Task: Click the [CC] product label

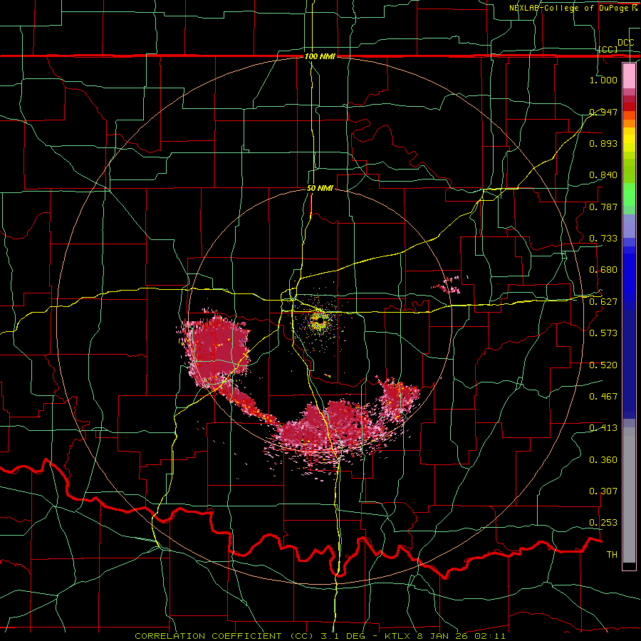Action: [608, 49]
